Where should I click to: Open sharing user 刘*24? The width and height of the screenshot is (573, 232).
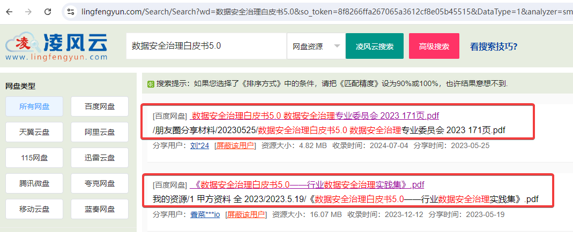click(199, 146)
